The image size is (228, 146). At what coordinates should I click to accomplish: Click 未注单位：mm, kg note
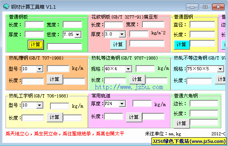(x=163, y=134)
